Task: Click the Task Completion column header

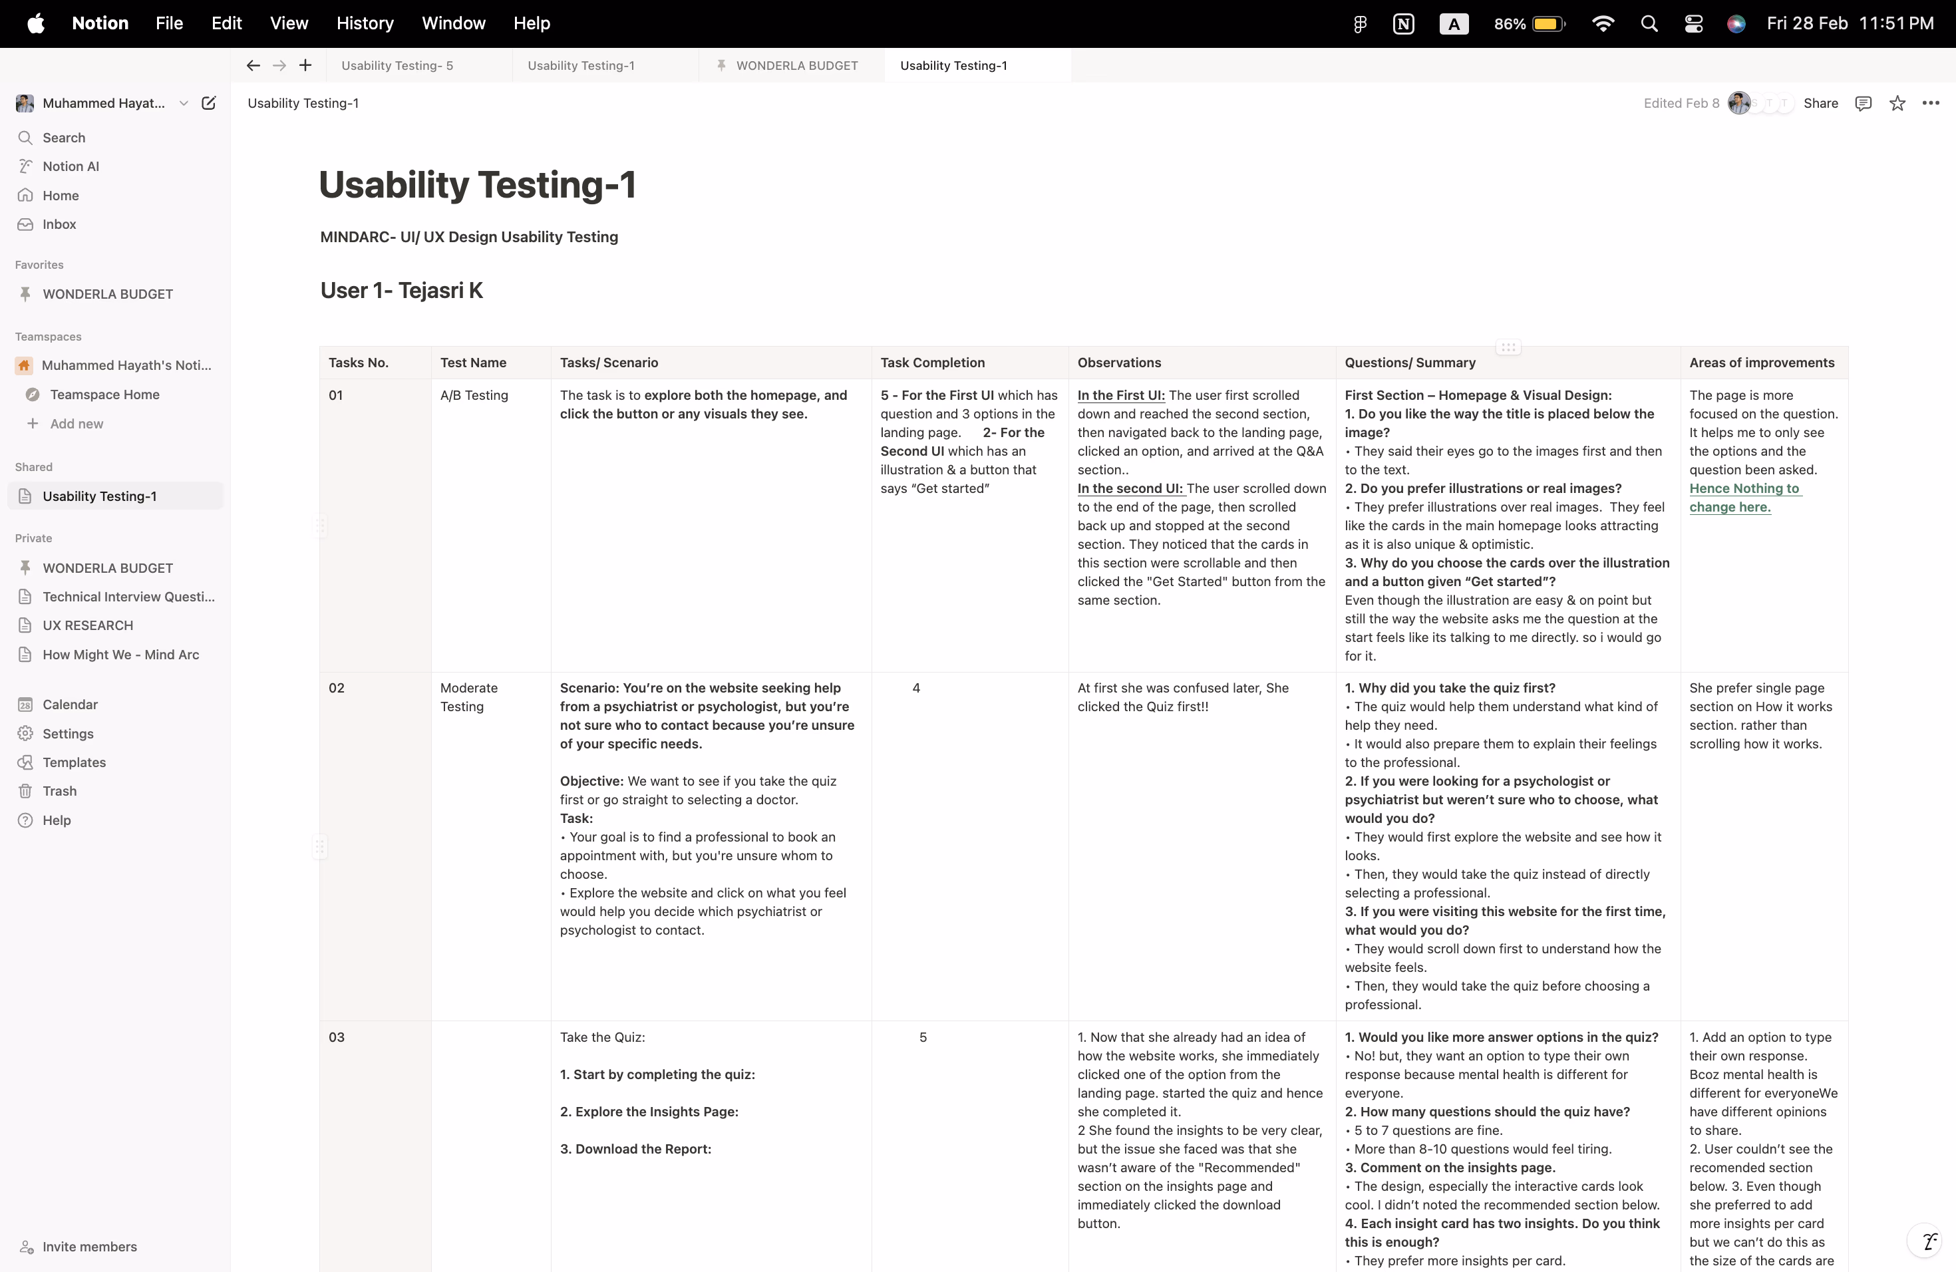Action: 970,363
